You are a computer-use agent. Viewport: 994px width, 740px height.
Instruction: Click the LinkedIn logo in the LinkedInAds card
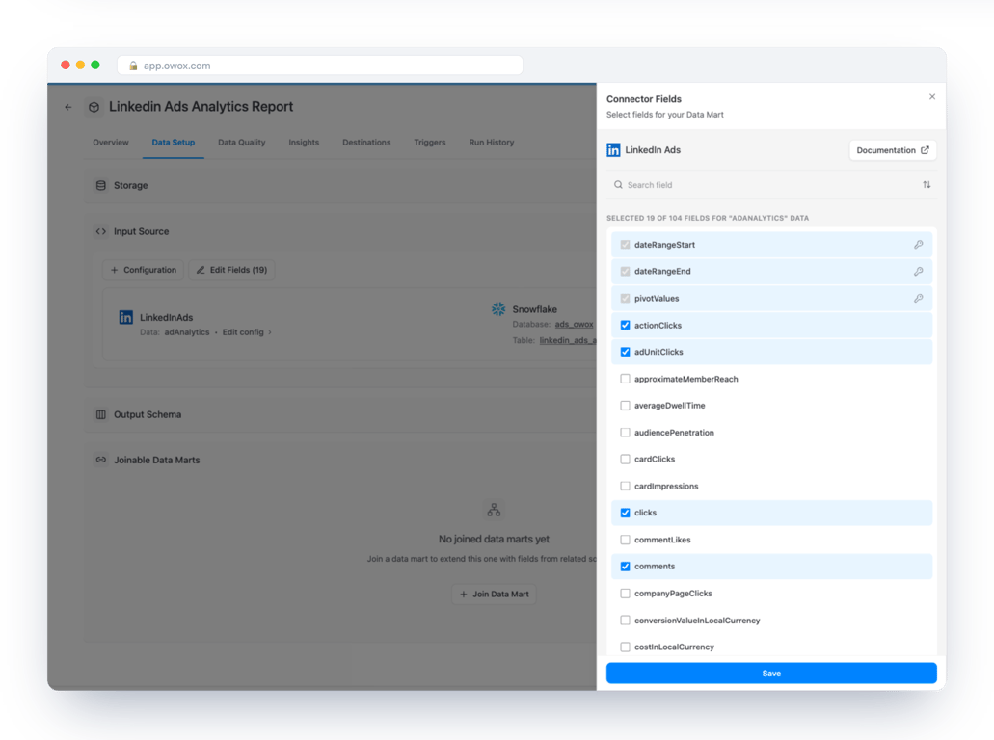tap(126, 317)
